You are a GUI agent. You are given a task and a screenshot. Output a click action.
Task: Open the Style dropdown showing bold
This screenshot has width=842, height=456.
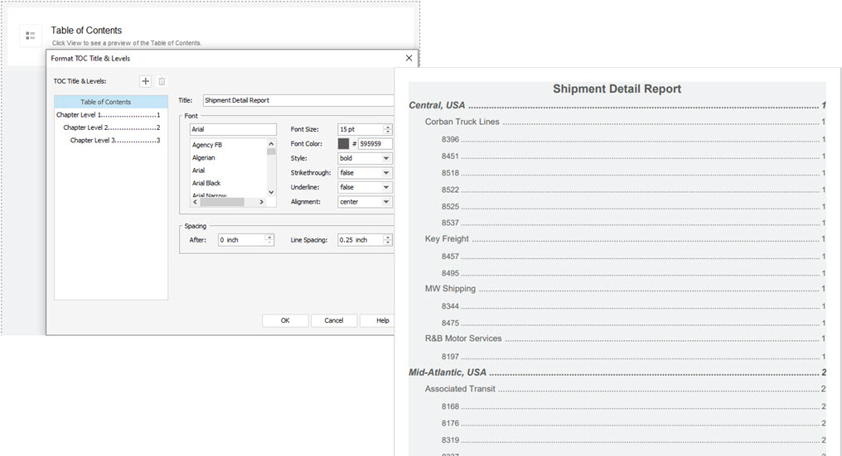click(x=365, y=158)
